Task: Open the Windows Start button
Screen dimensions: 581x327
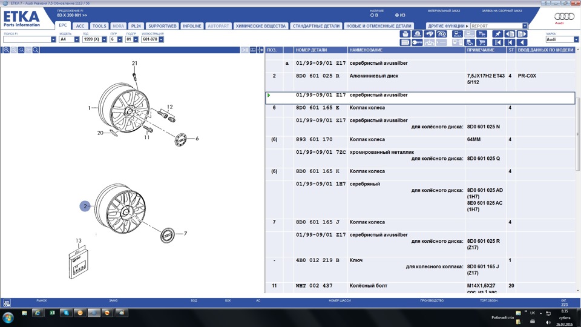Action: 8,317
